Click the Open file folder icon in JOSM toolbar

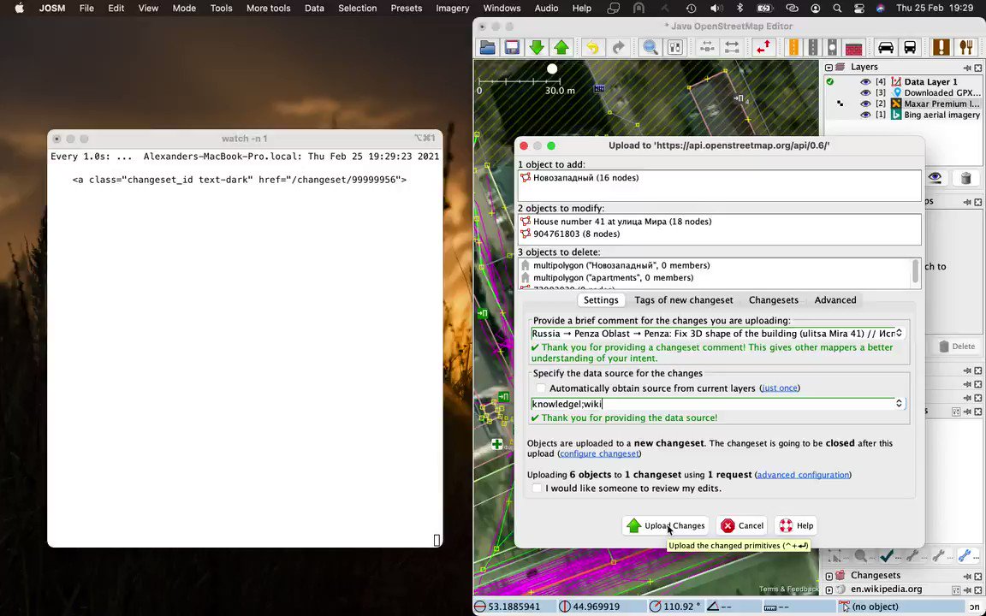(487, 47)
